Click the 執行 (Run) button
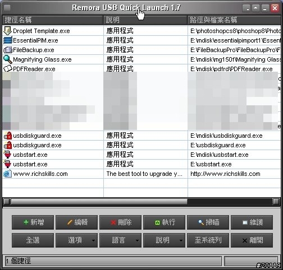The width and height of the screenshot is (283, 270). 164,222
